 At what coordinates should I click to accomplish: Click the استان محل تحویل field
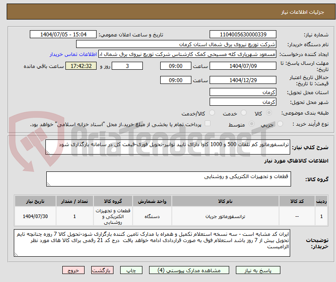pyautogui.click(x=243, y=92)
